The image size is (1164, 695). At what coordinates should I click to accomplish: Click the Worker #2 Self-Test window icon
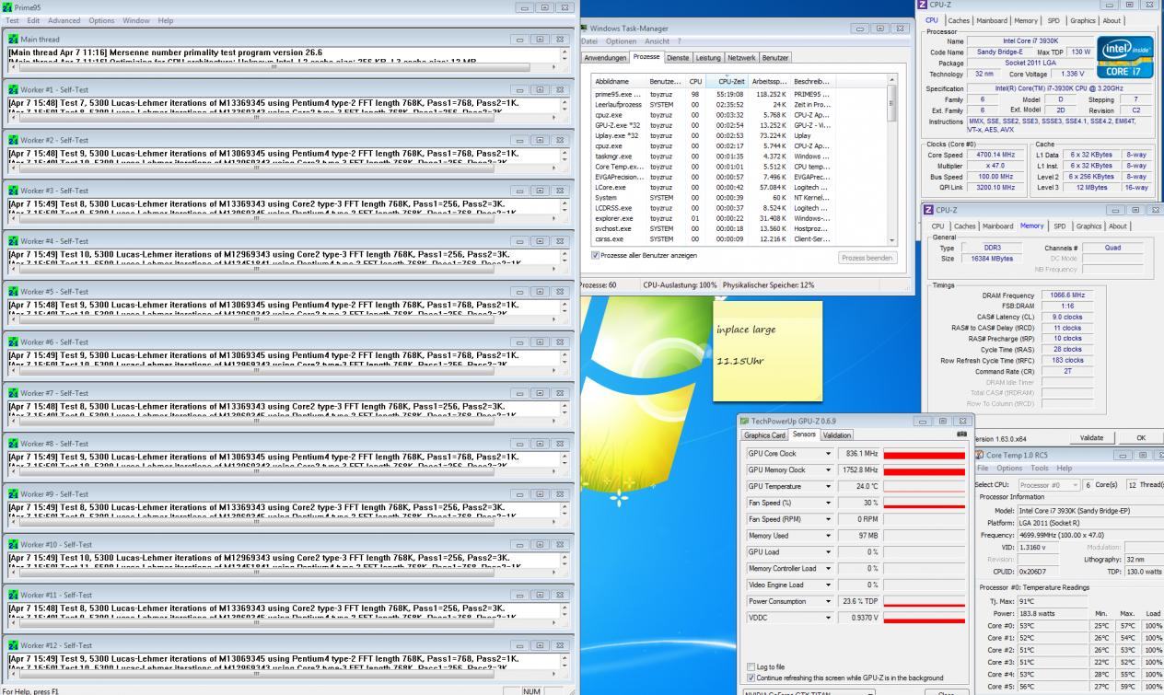pos(13,140)
